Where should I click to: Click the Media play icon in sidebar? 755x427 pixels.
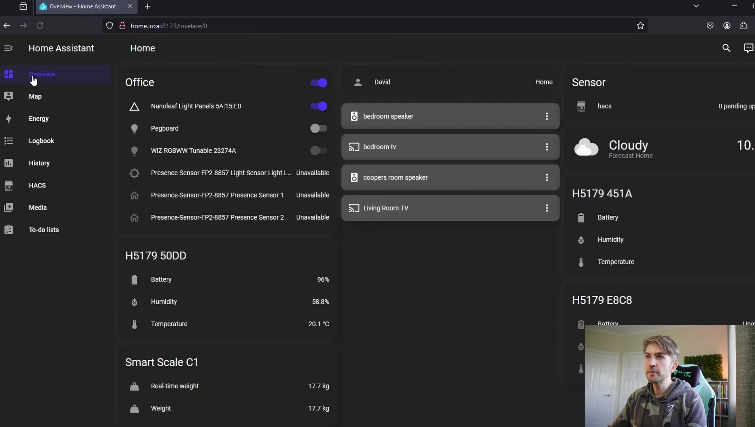pos(9,208)
